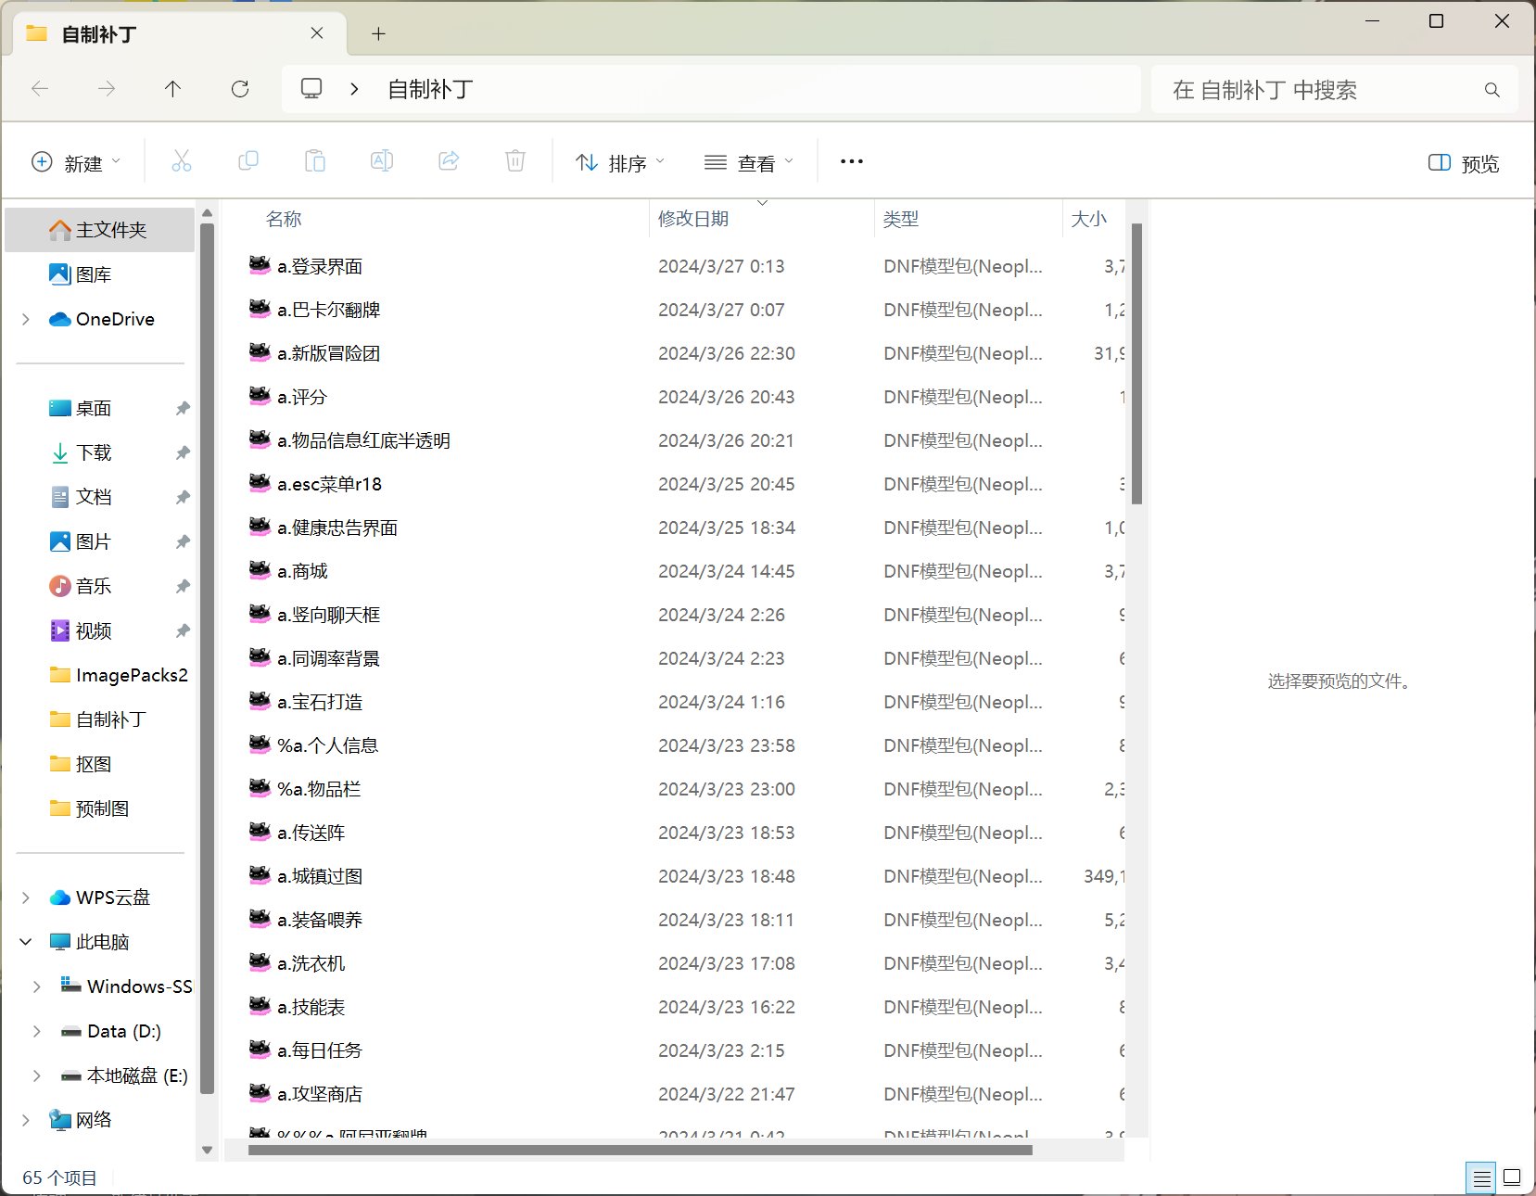Image resolution: width=1536 pixels, height=1196 pixels.
Task: Switch to large icons view in status bar
Action: click(1512, 1178)
